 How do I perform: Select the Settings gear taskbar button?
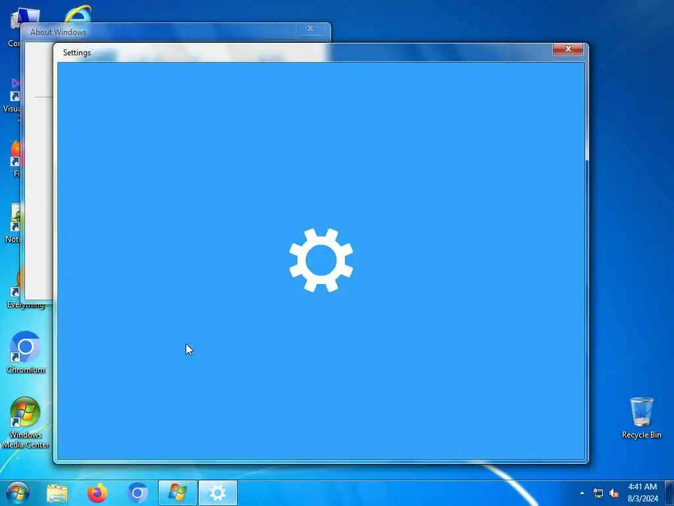point(217,493)
